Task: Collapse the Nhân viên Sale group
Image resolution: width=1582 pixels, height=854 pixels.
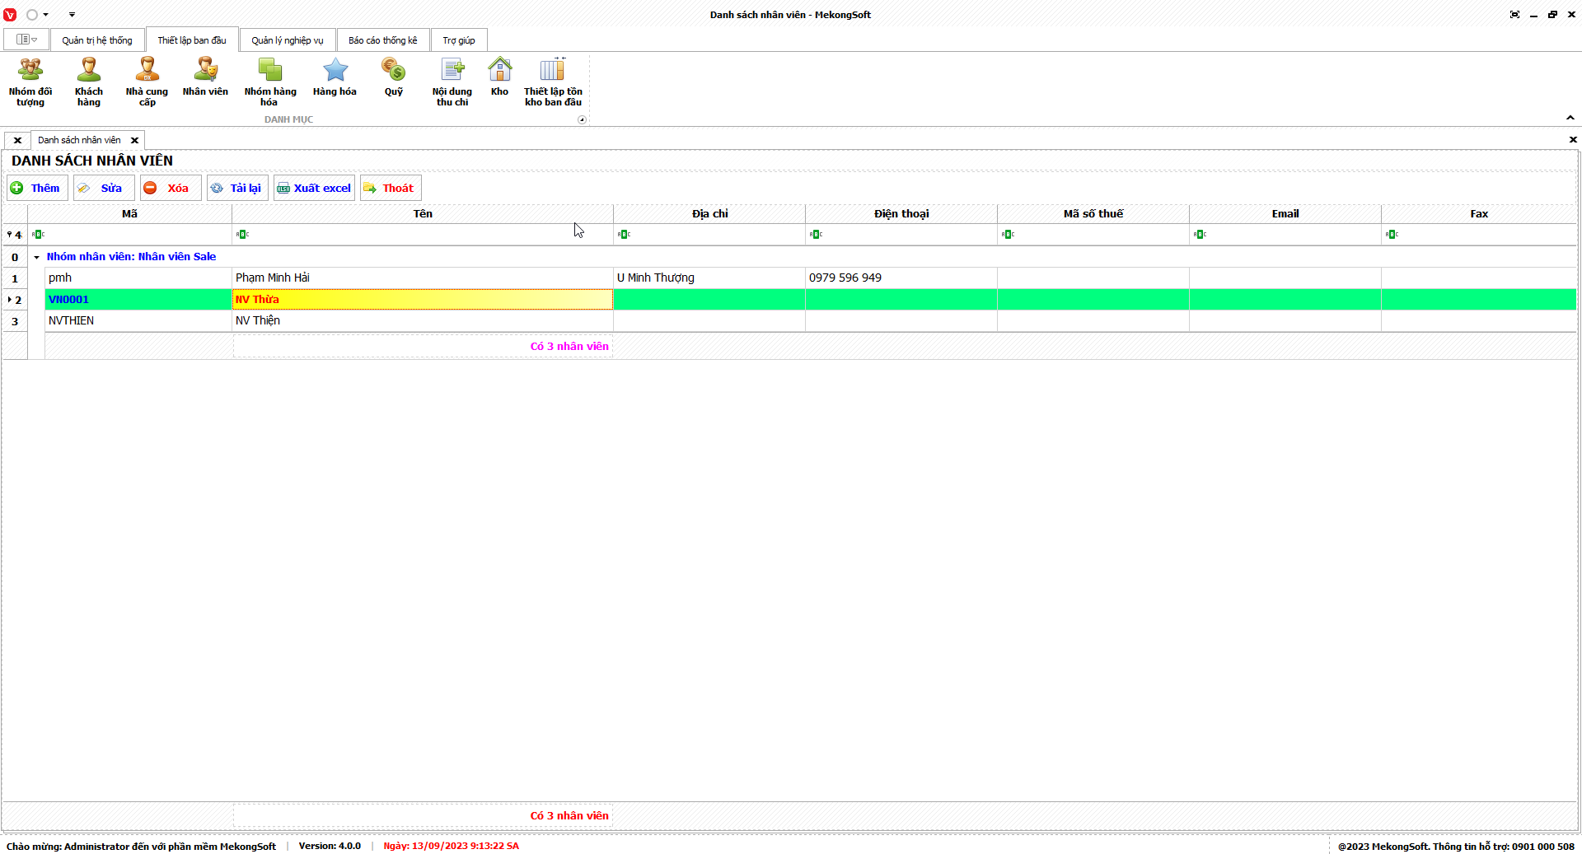Action: point(36,257)
